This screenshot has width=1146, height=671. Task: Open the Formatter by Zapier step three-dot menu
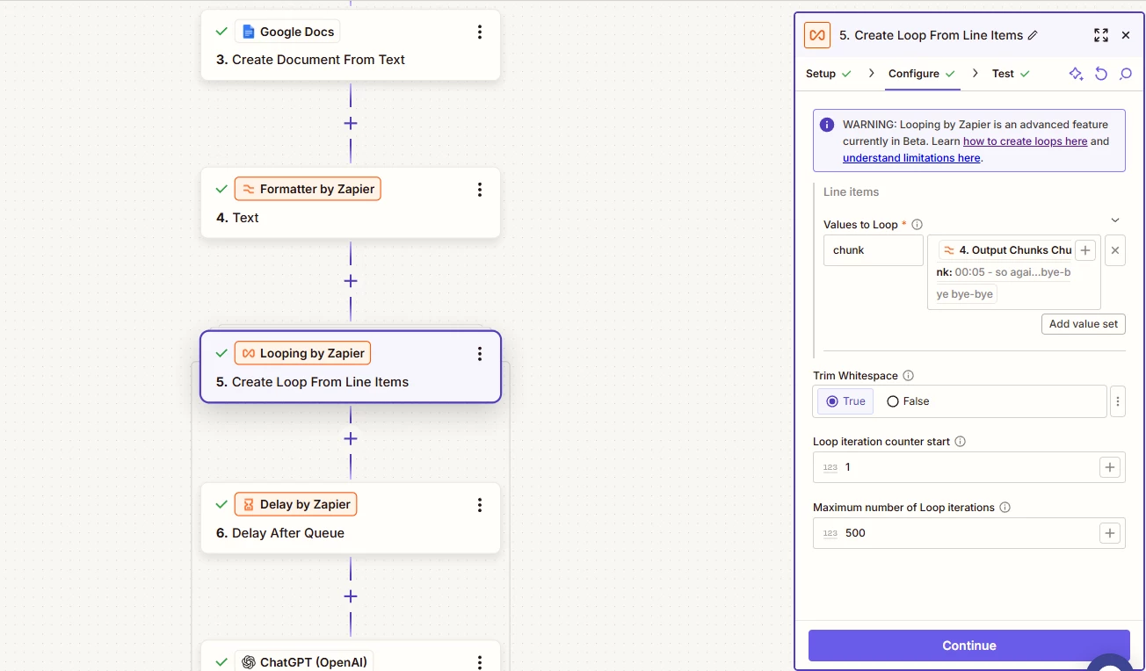pyautogui.click(x=480, y=190)
